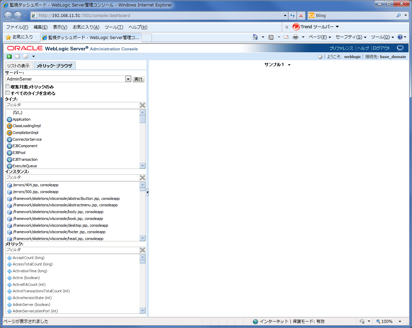
Task: Open the セーフティ(S) command dropdown
Action: pos(351,37)
